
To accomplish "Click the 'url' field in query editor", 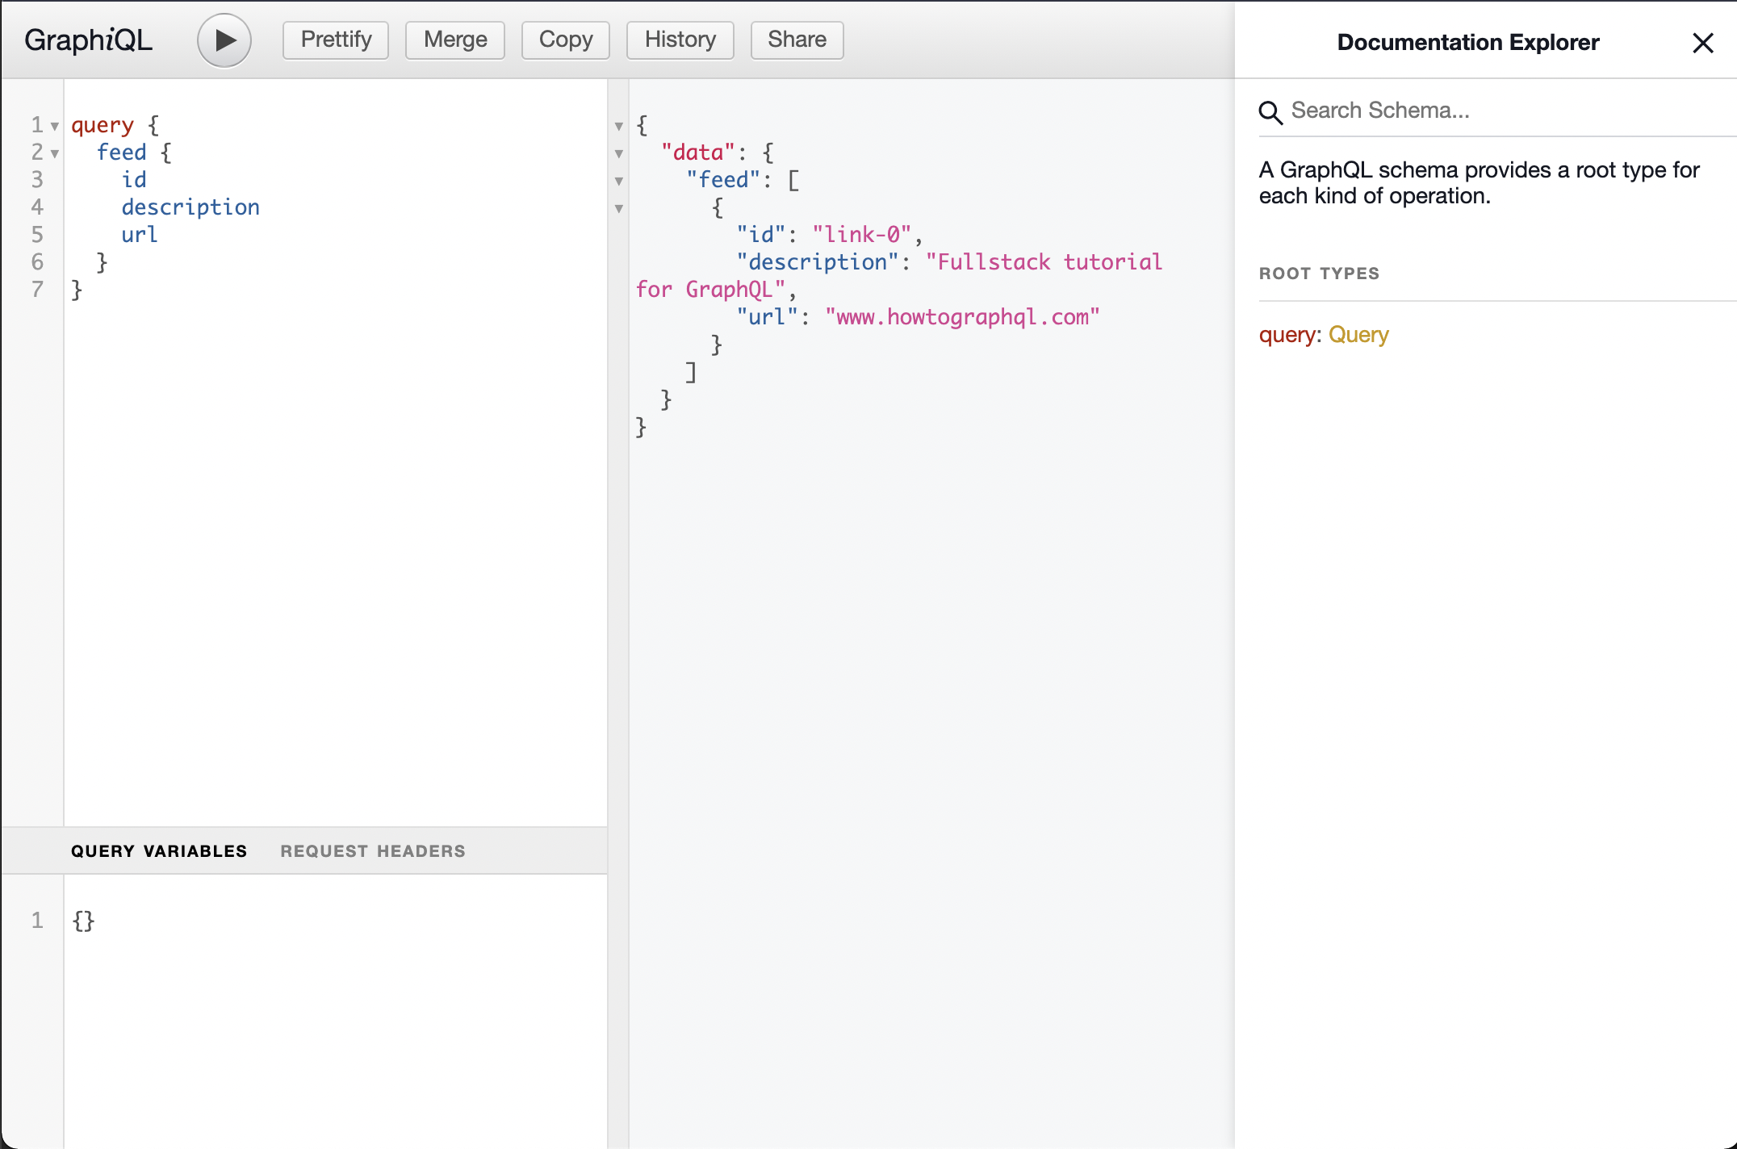I will coord(140,235).
